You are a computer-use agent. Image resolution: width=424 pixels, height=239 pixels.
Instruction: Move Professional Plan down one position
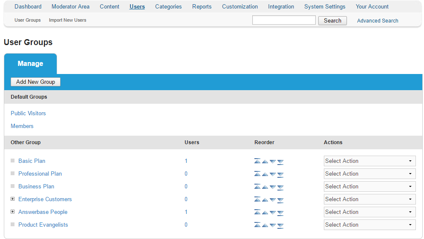273,174
